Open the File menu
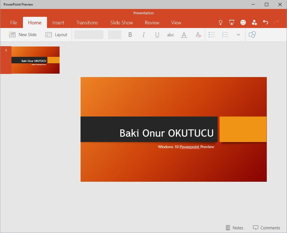The width and height of the screenshot is (287, 233). [13, 22]
